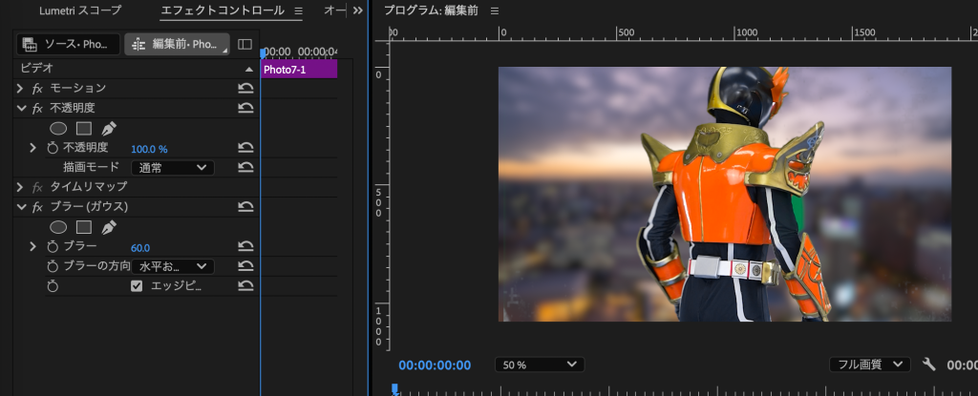978x396 pixels.
Task: Open the エフェクトコントロール panel menu
Action: [x=298, y=10]
